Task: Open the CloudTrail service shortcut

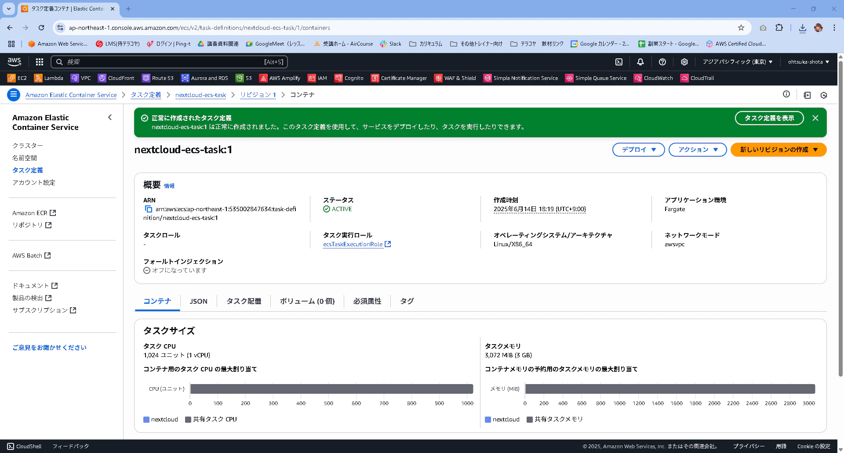Action: [x=697, y=78]
